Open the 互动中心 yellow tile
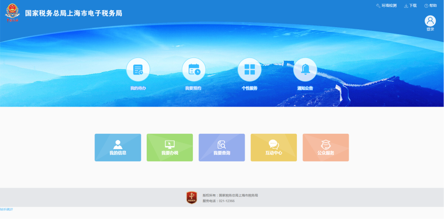The width and height of the screenshot is (444, 219). (x=274, y=147)
